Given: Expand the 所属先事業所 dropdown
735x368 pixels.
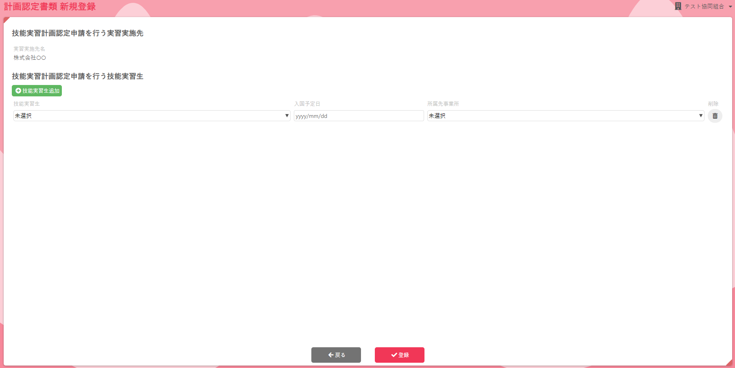Looking at the screenshot, I should [x=565, y=116].
